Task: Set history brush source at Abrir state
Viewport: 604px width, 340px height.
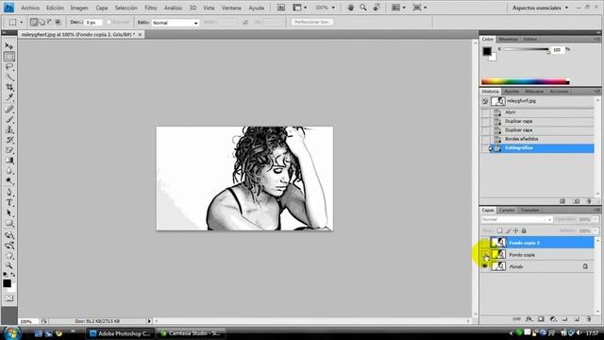Action: click(x=485, y=112)
